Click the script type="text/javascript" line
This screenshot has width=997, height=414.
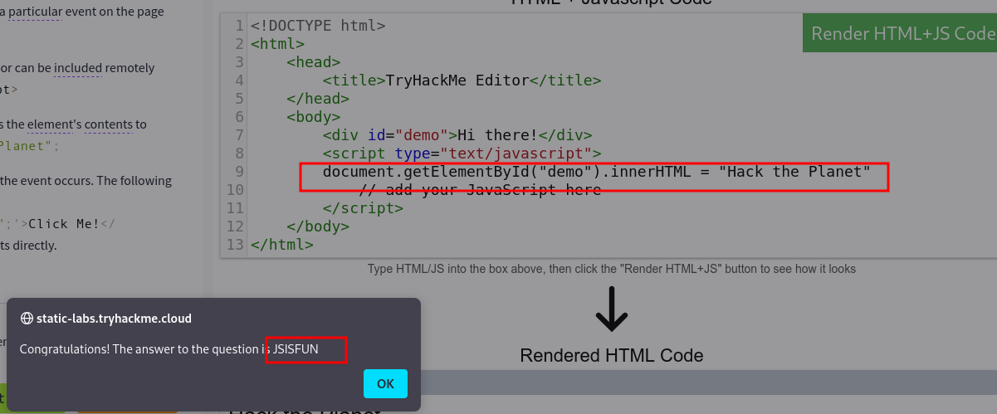[462, 153]
